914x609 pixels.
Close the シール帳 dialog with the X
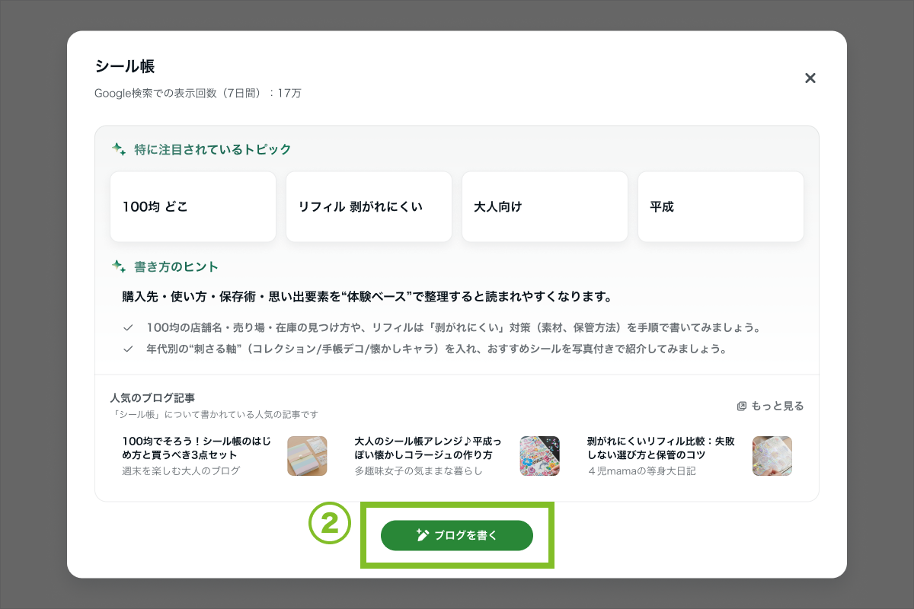pos(810,78)
